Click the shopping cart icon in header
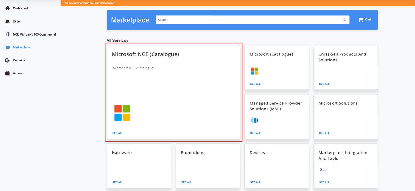Viewport: 415px width, 191px height. (361, 20)
